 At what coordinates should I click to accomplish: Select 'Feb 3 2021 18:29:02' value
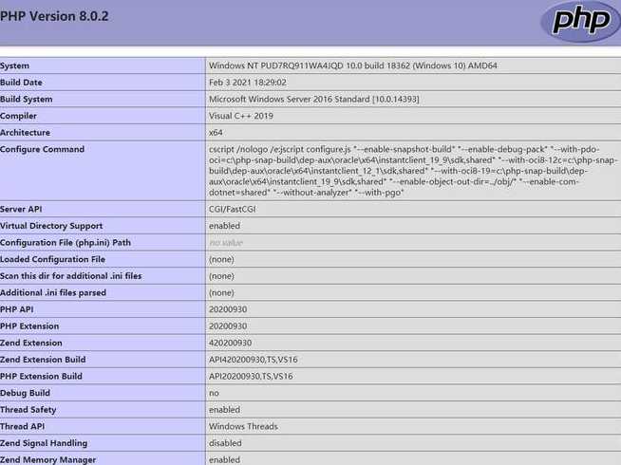pyautogui.click(x=248, y=83)
